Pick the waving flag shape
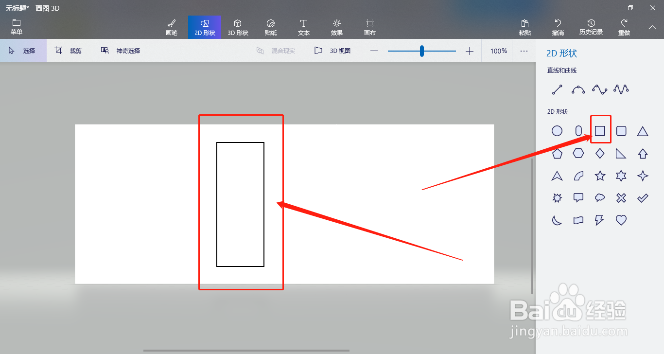The image size is (664, 354). tap(578, 220)
